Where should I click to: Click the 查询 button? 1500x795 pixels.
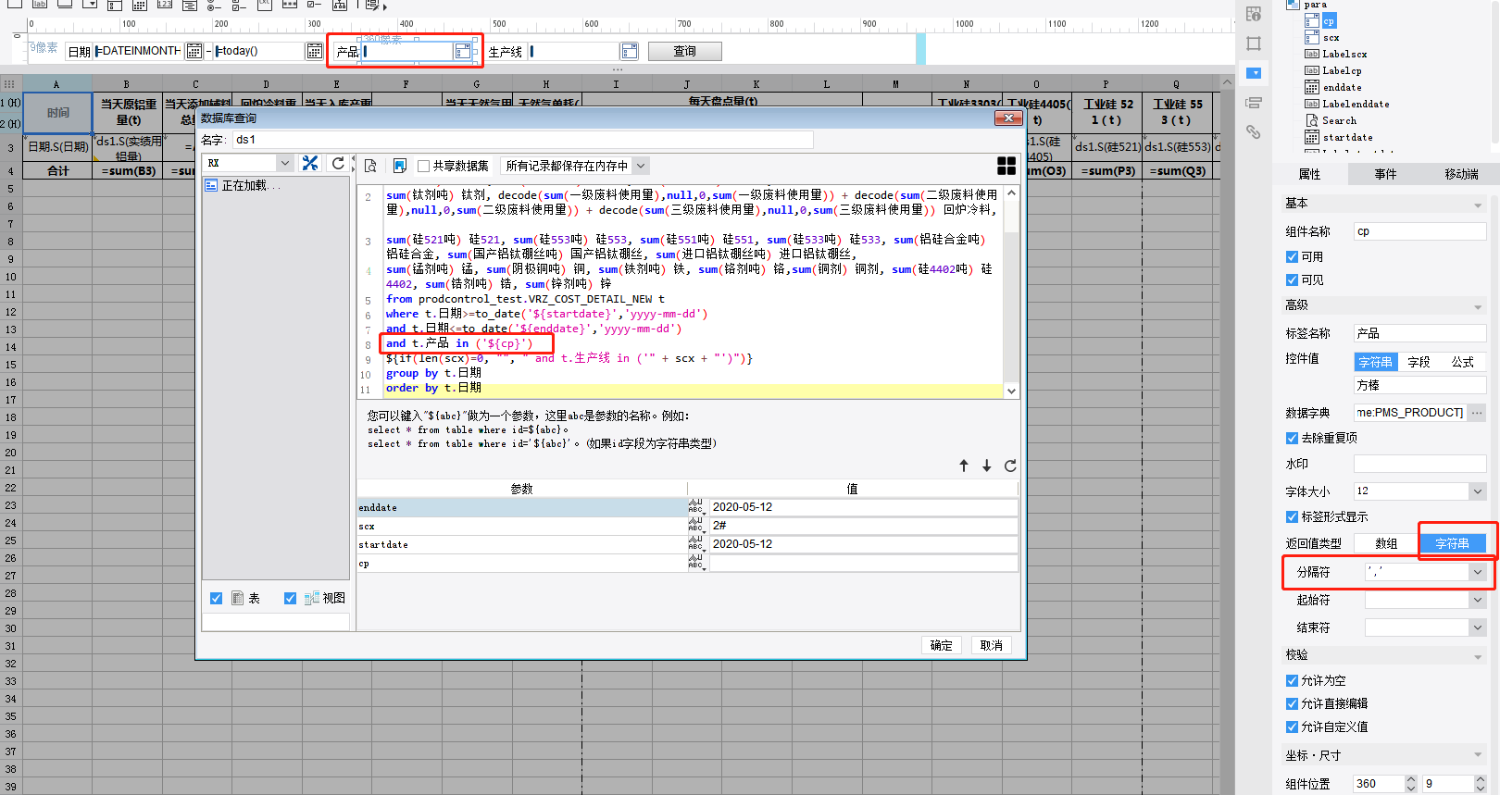tap(684, 52)
